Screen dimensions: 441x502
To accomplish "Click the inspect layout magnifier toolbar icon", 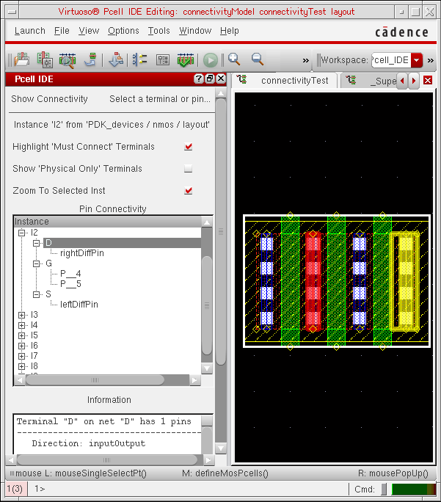I will 68,60.
